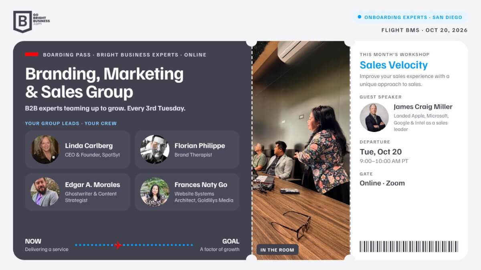Image resolution: width=481 pixels, height=270 pixels.
Task: Click 'Improve your sales experience' description
Action: coord(404,80)
